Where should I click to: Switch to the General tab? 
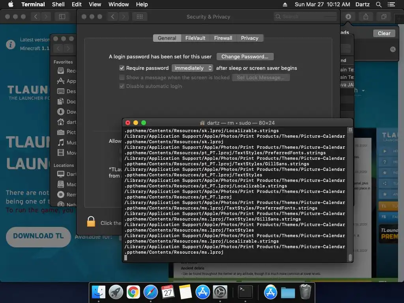pos(167,38)
